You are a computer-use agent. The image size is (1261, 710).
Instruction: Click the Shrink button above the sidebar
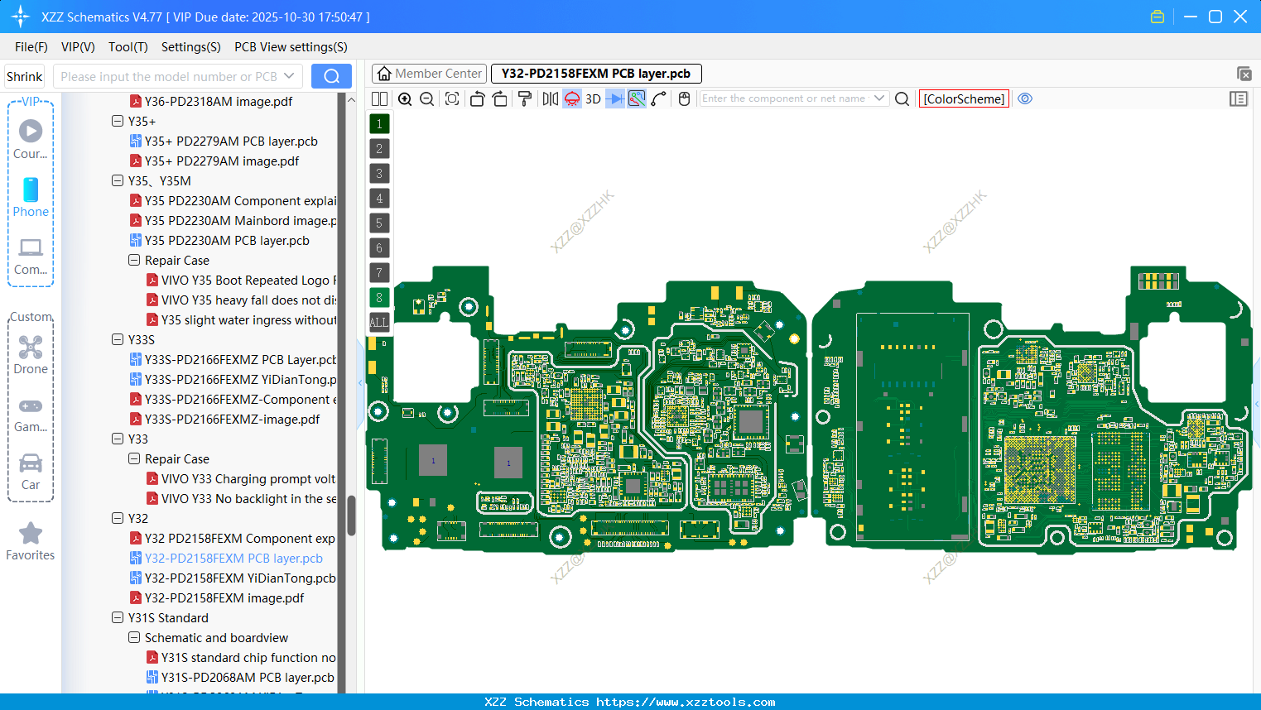click(x=24, y=76)
